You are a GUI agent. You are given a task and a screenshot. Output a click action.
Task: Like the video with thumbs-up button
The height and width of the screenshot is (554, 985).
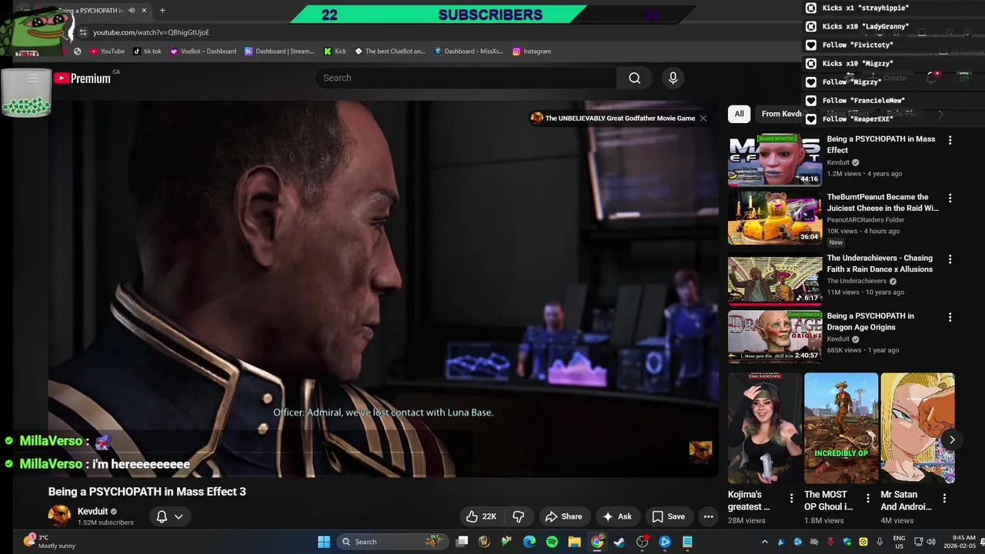(481, 516)
